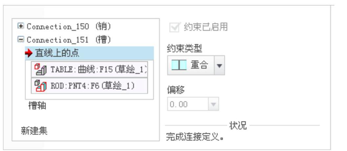Click the 偏移 value field showing 0.00
The height and width of the screenshot is (151, 347).
[188, 104]
